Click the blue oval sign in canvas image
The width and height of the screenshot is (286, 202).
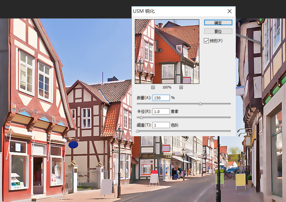click(73, 145)
